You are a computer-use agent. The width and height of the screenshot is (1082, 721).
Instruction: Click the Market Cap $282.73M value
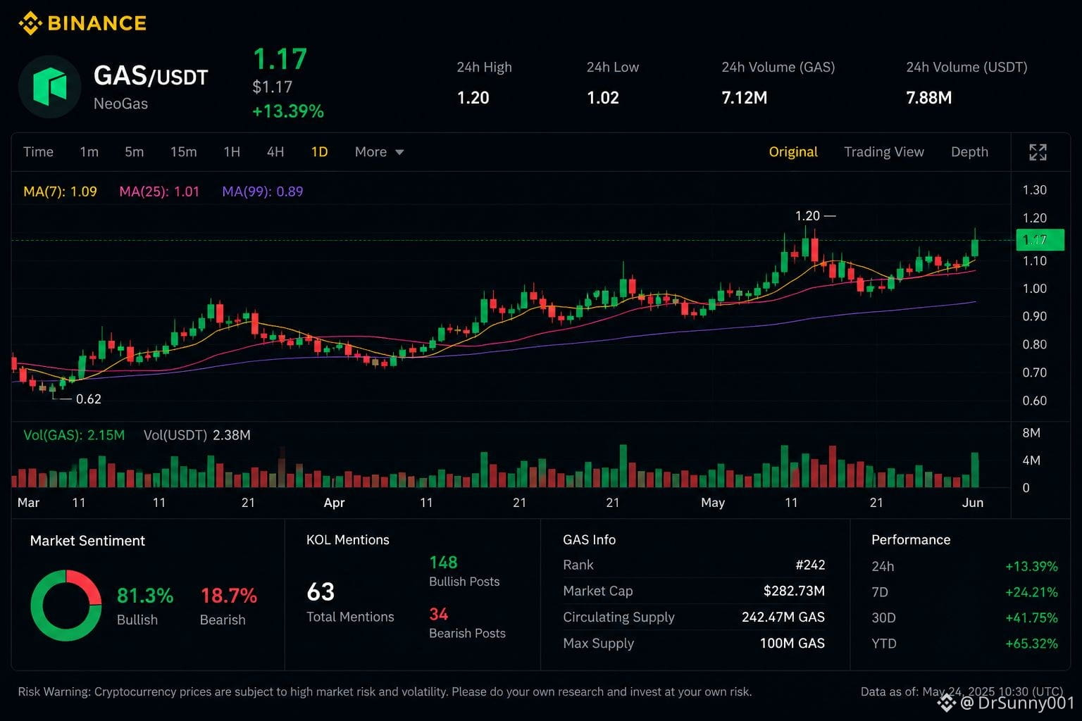click(794, 591)
